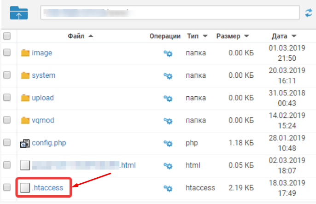Click the system folder icon
Image resolution: width=316 pixels, height=204 pixels.
(25, 76)
